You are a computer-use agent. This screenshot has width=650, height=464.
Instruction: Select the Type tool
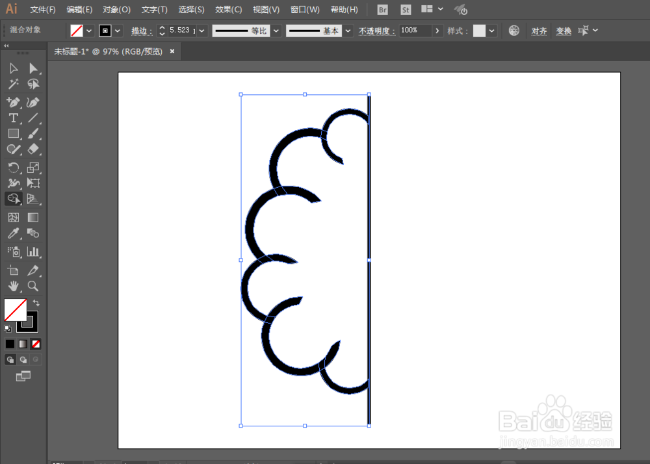click(x=13, y=118)
